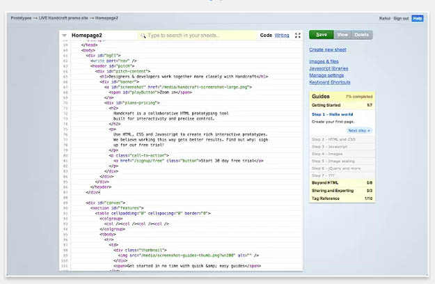Click the View button
This screenshot has width=435, height=284.
(342, 35)
